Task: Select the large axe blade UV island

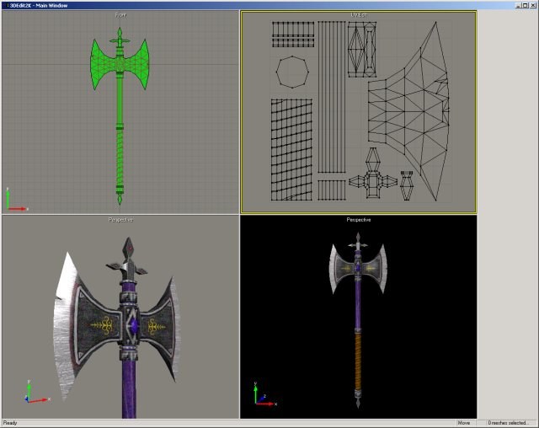Action: coord(409,111)
